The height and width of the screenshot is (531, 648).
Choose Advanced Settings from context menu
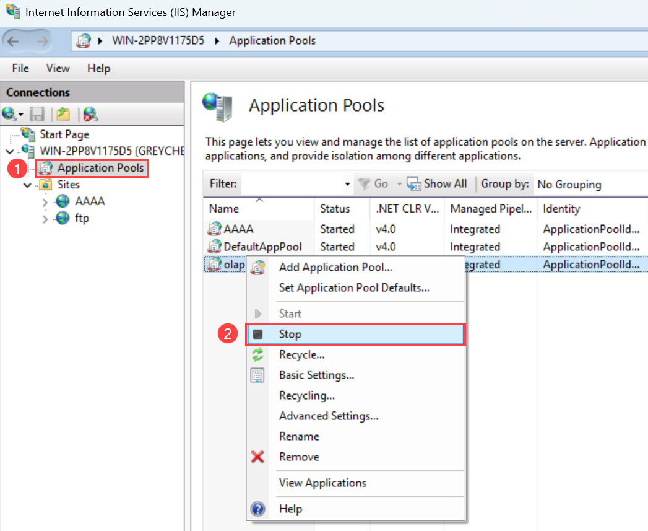(329, 416)
